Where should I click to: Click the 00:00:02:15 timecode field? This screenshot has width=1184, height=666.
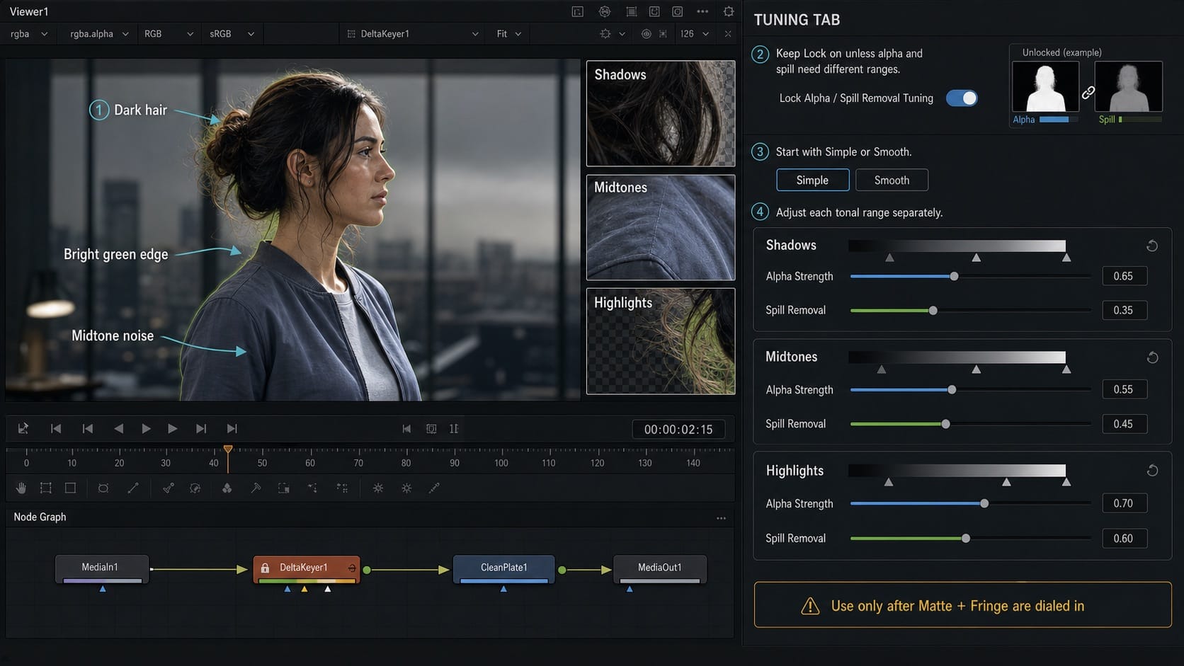678,430
